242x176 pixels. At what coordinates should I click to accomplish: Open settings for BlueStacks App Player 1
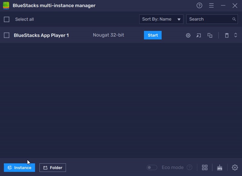[188, 35]
